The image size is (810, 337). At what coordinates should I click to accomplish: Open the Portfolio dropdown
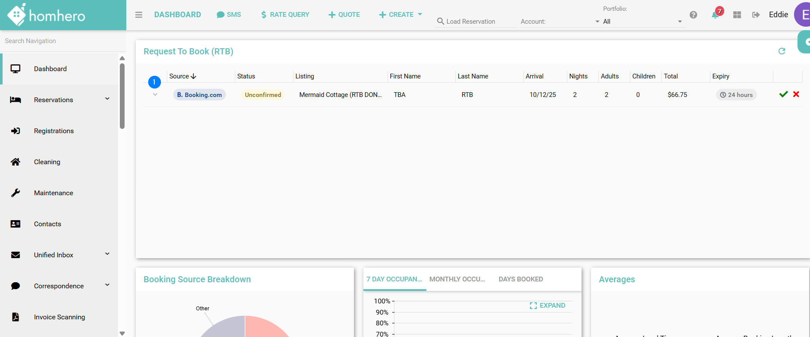pyautogui.click(x=642, y=22)
